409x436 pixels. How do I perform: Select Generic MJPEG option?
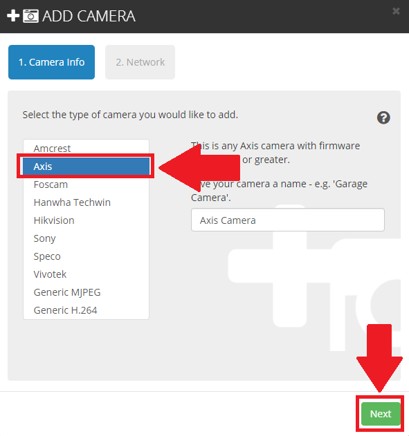(x=86, y=292)
